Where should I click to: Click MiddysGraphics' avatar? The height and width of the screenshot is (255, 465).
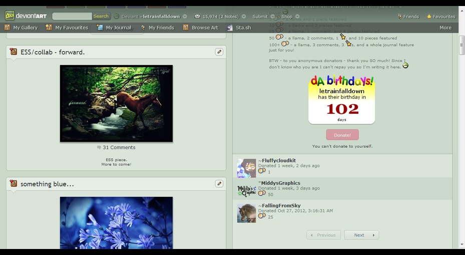(x=246, y=190)
